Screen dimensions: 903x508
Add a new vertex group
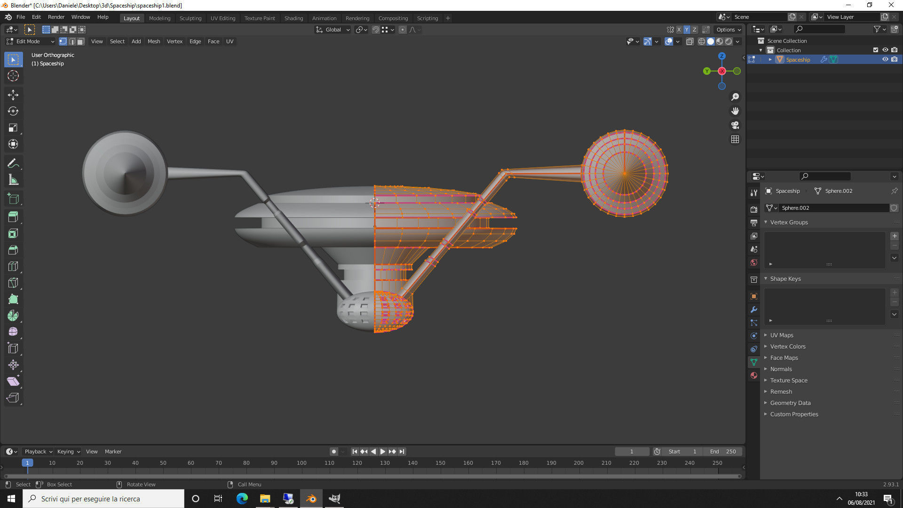click(x=895, y=236)
